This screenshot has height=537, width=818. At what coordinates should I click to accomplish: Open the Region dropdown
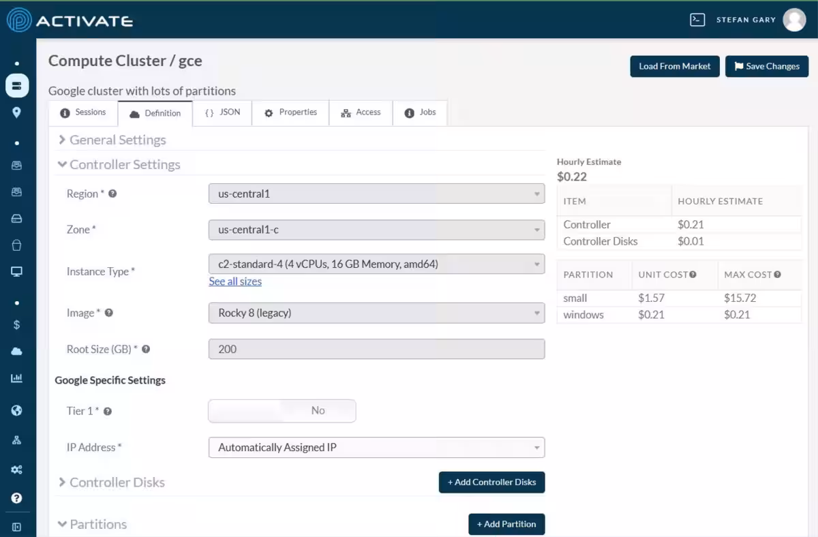tap(376, 194)
